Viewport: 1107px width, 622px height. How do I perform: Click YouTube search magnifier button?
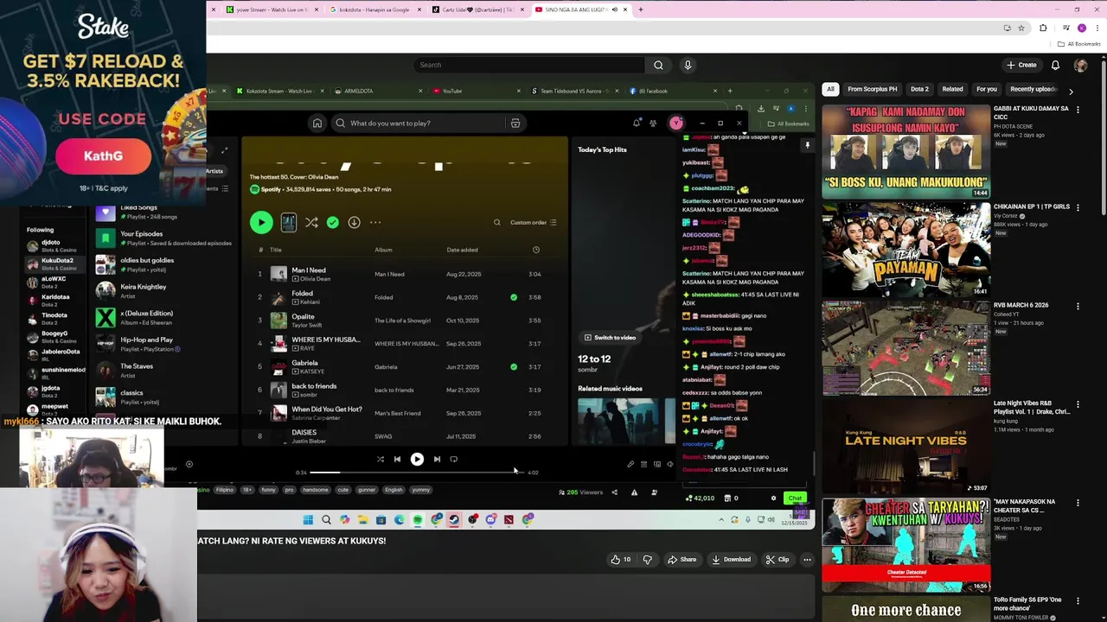click(658, 65)
